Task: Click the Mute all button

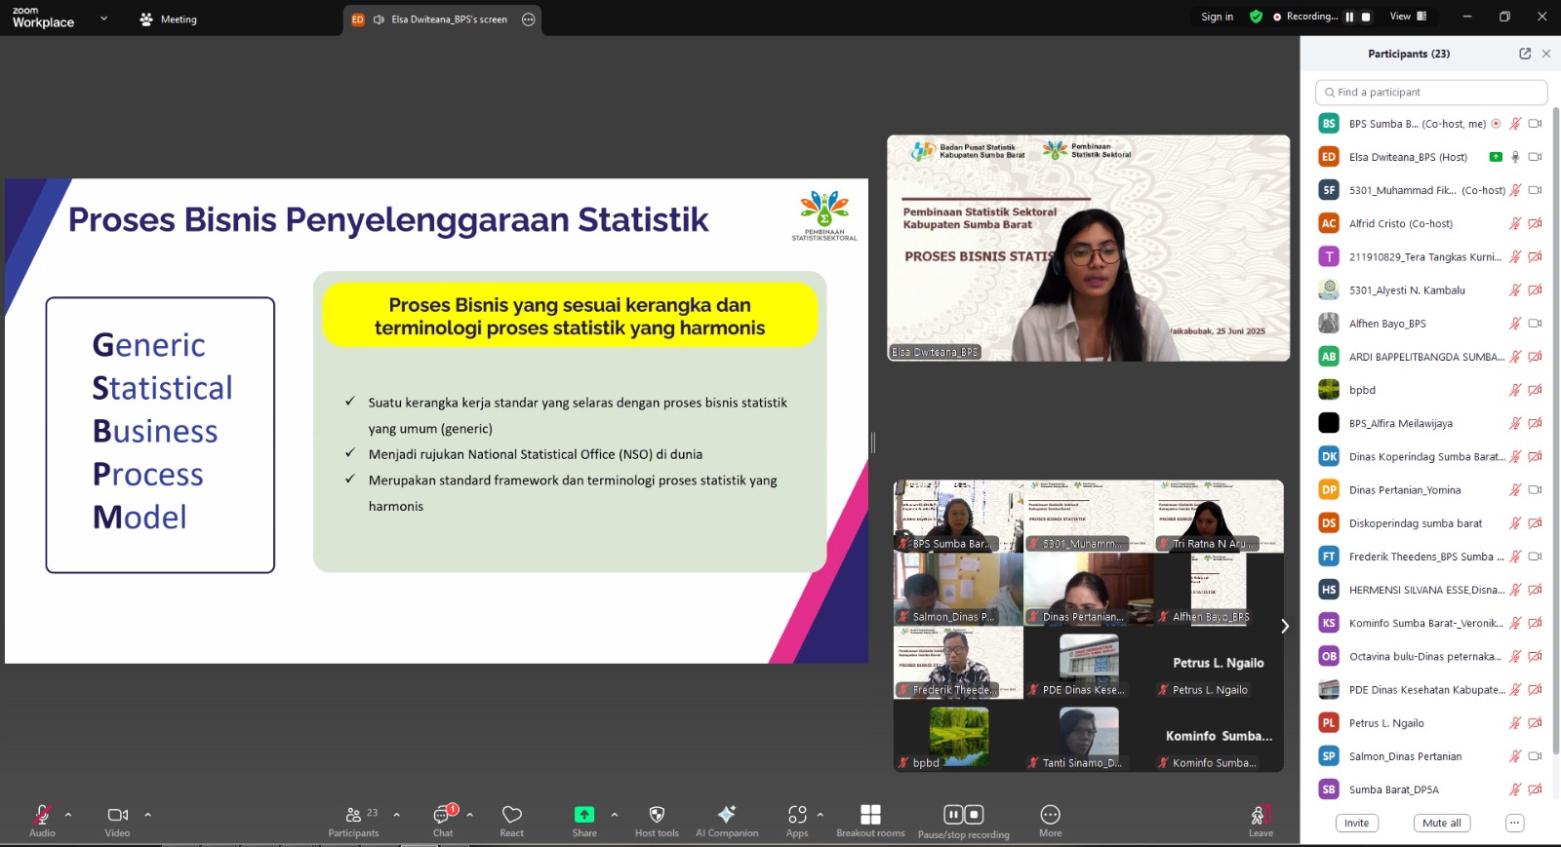Action: [x=1441, y=824]
